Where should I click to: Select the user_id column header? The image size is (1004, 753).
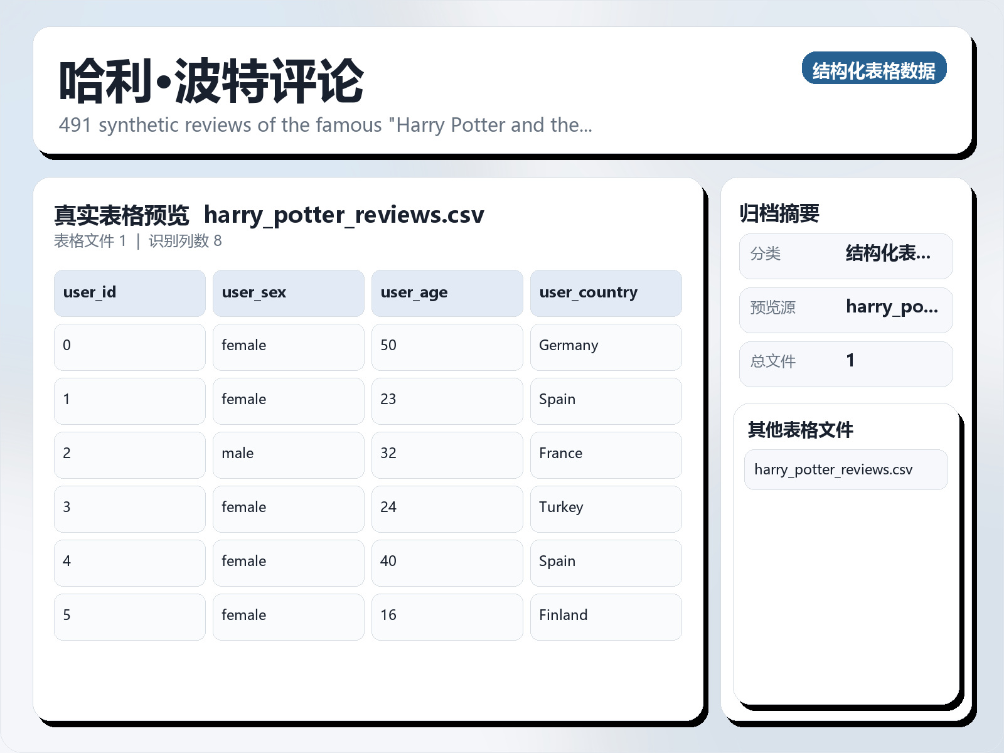129,292
